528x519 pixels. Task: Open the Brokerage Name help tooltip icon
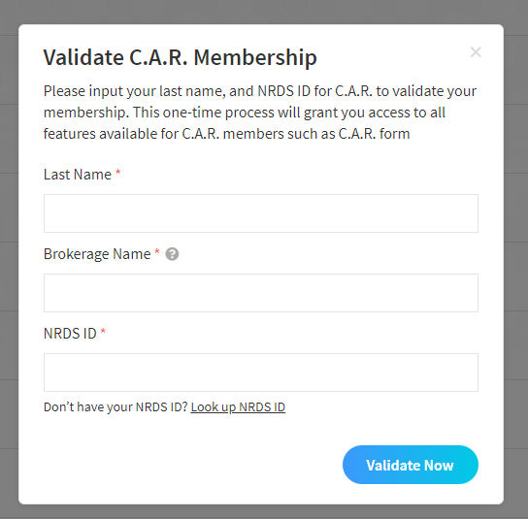172,254
